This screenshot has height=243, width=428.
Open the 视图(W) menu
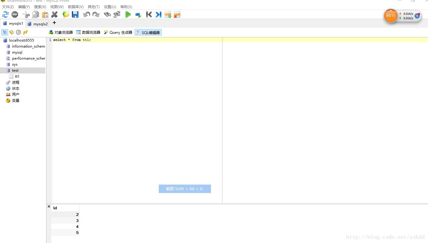pos(57,7)
